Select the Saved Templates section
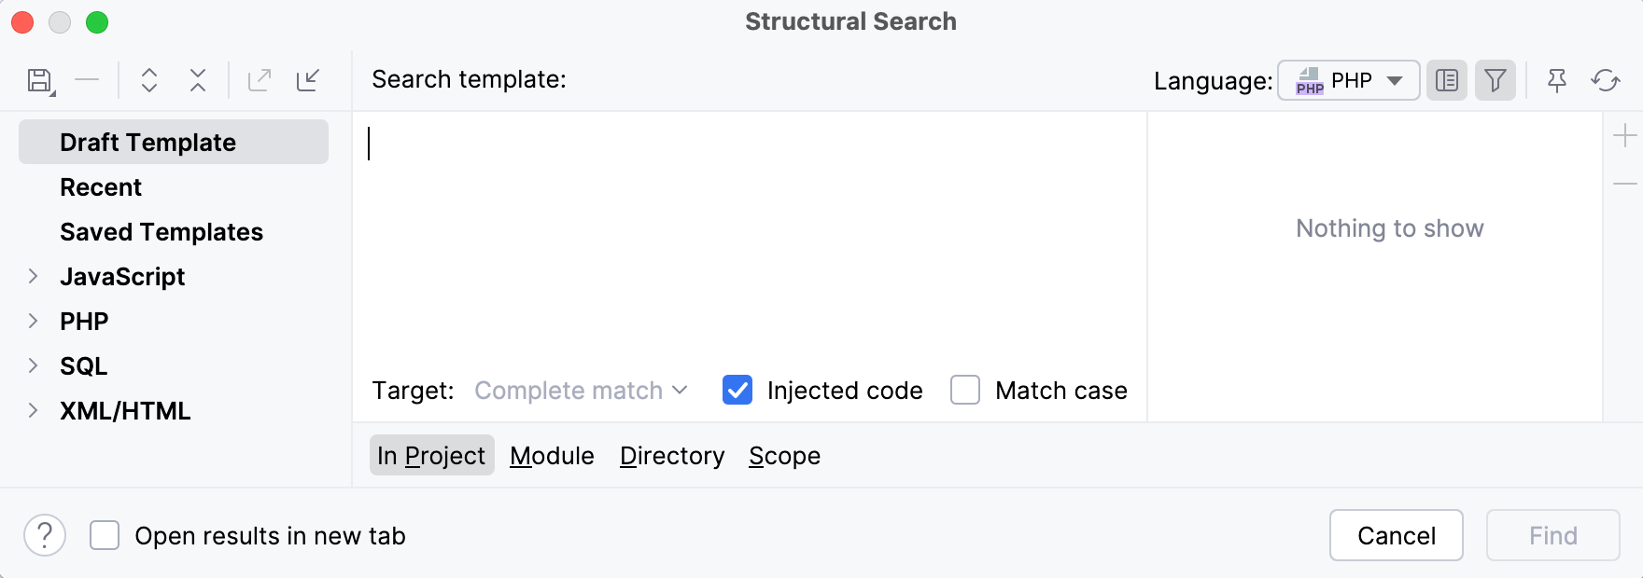 tap(161, 231)
